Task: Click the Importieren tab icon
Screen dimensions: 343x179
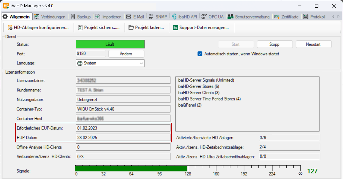Action: coord(98,17)
